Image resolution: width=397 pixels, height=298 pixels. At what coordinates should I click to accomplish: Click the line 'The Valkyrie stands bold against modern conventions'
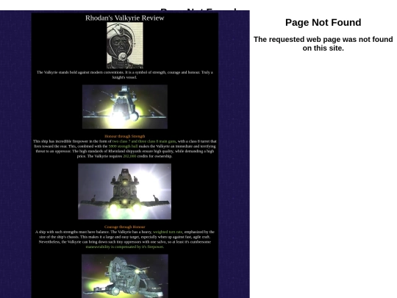point(125,75)
